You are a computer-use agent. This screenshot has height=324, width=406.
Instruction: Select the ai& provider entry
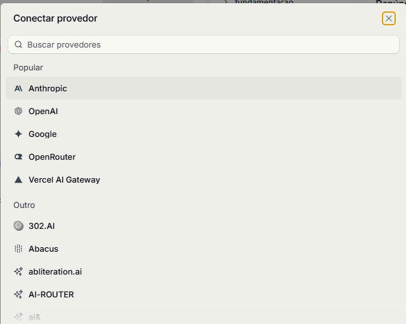[x=204, y=317]
